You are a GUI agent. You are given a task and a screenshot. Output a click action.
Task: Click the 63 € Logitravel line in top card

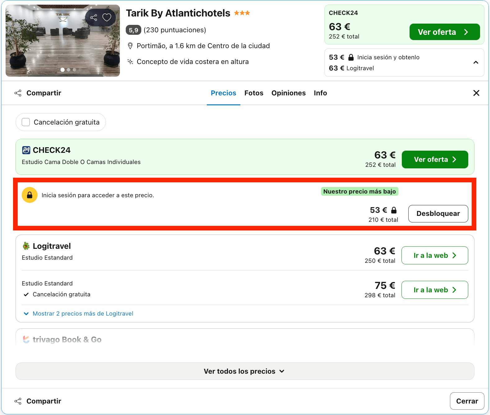[351, 68]
